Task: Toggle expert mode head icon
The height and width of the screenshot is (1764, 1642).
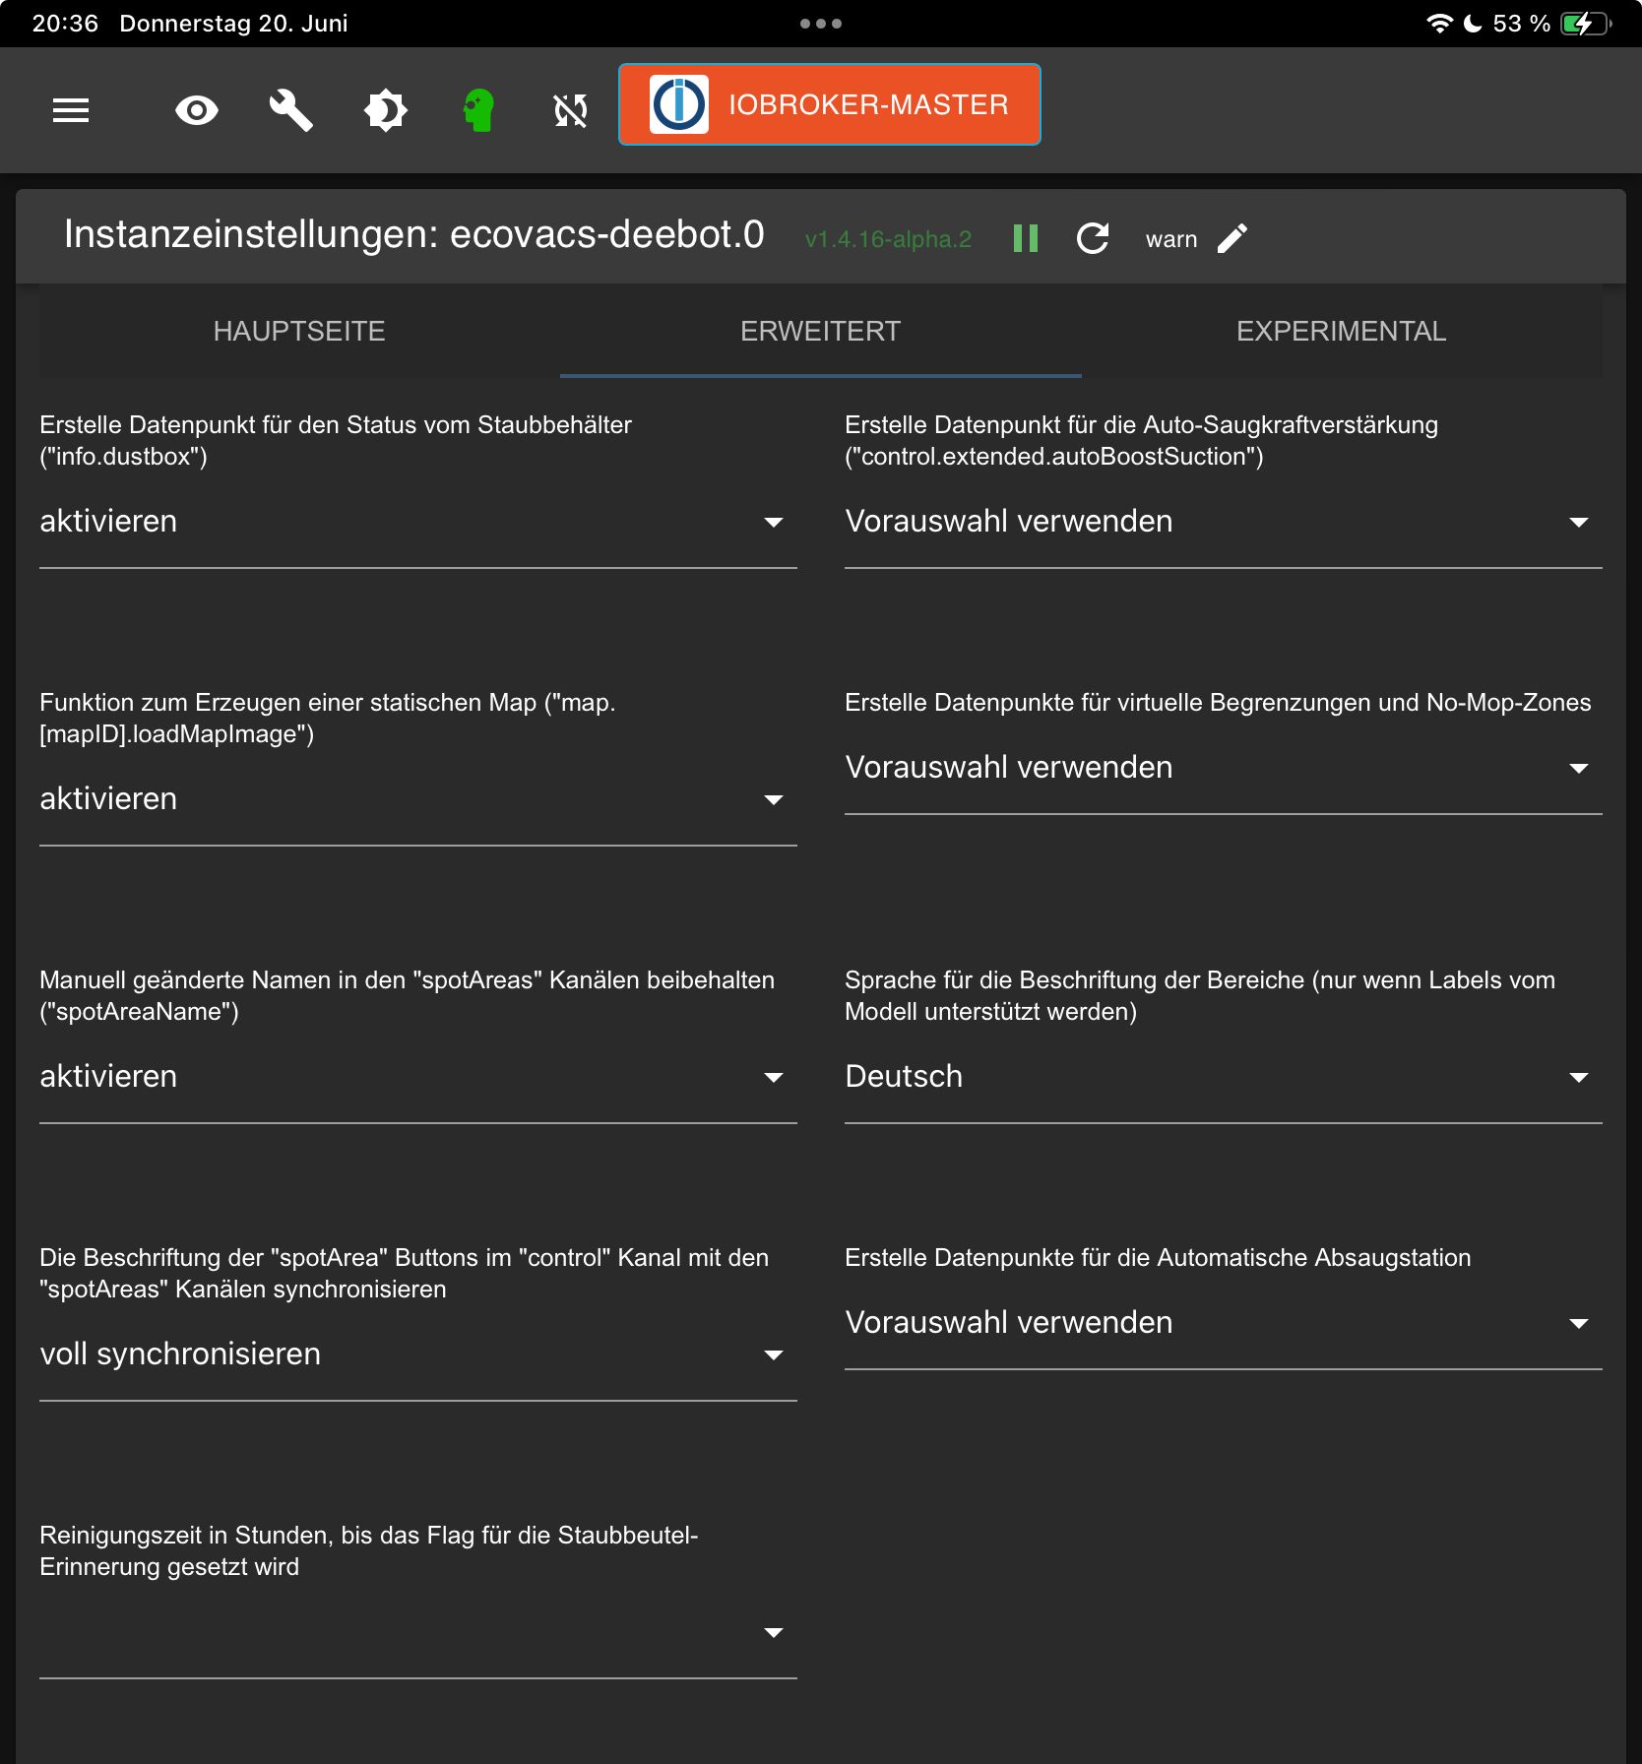Action: [x=479, y=110]
